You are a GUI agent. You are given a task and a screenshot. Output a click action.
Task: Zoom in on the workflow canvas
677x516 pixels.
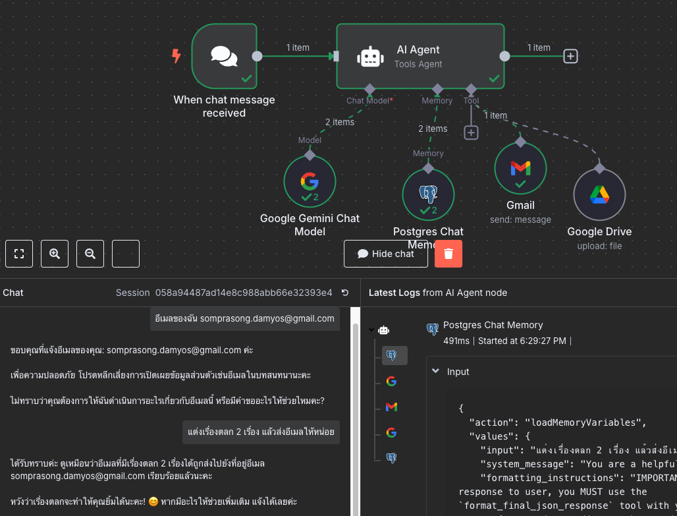(55, 254)
